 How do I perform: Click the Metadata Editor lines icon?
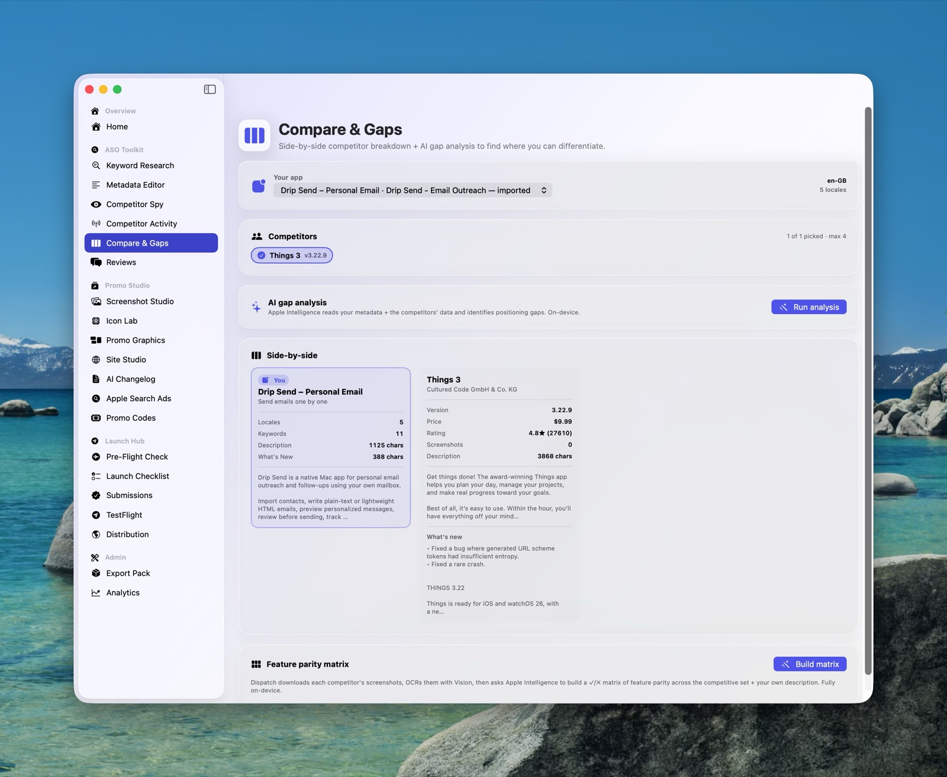[96, 185]
